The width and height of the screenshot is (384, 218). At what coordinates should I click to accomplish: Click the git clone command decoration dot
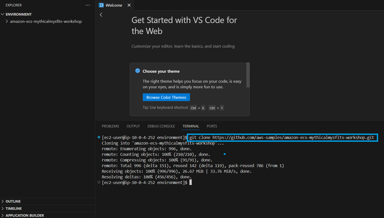pos(99,137)
